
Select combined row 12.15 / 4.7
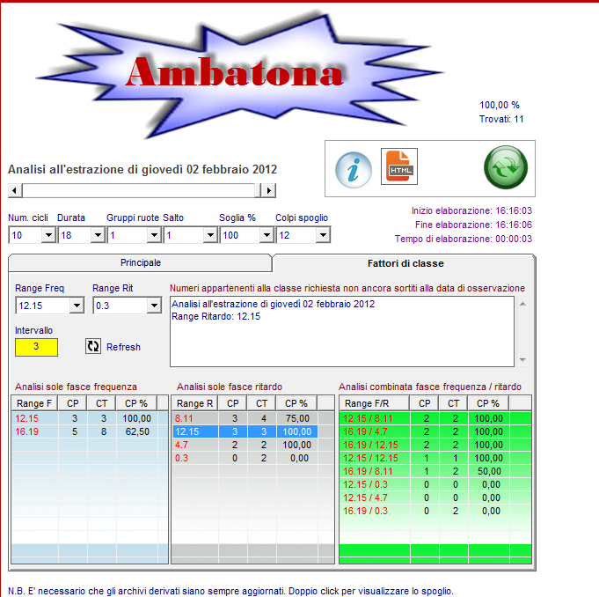coord(435,497)
